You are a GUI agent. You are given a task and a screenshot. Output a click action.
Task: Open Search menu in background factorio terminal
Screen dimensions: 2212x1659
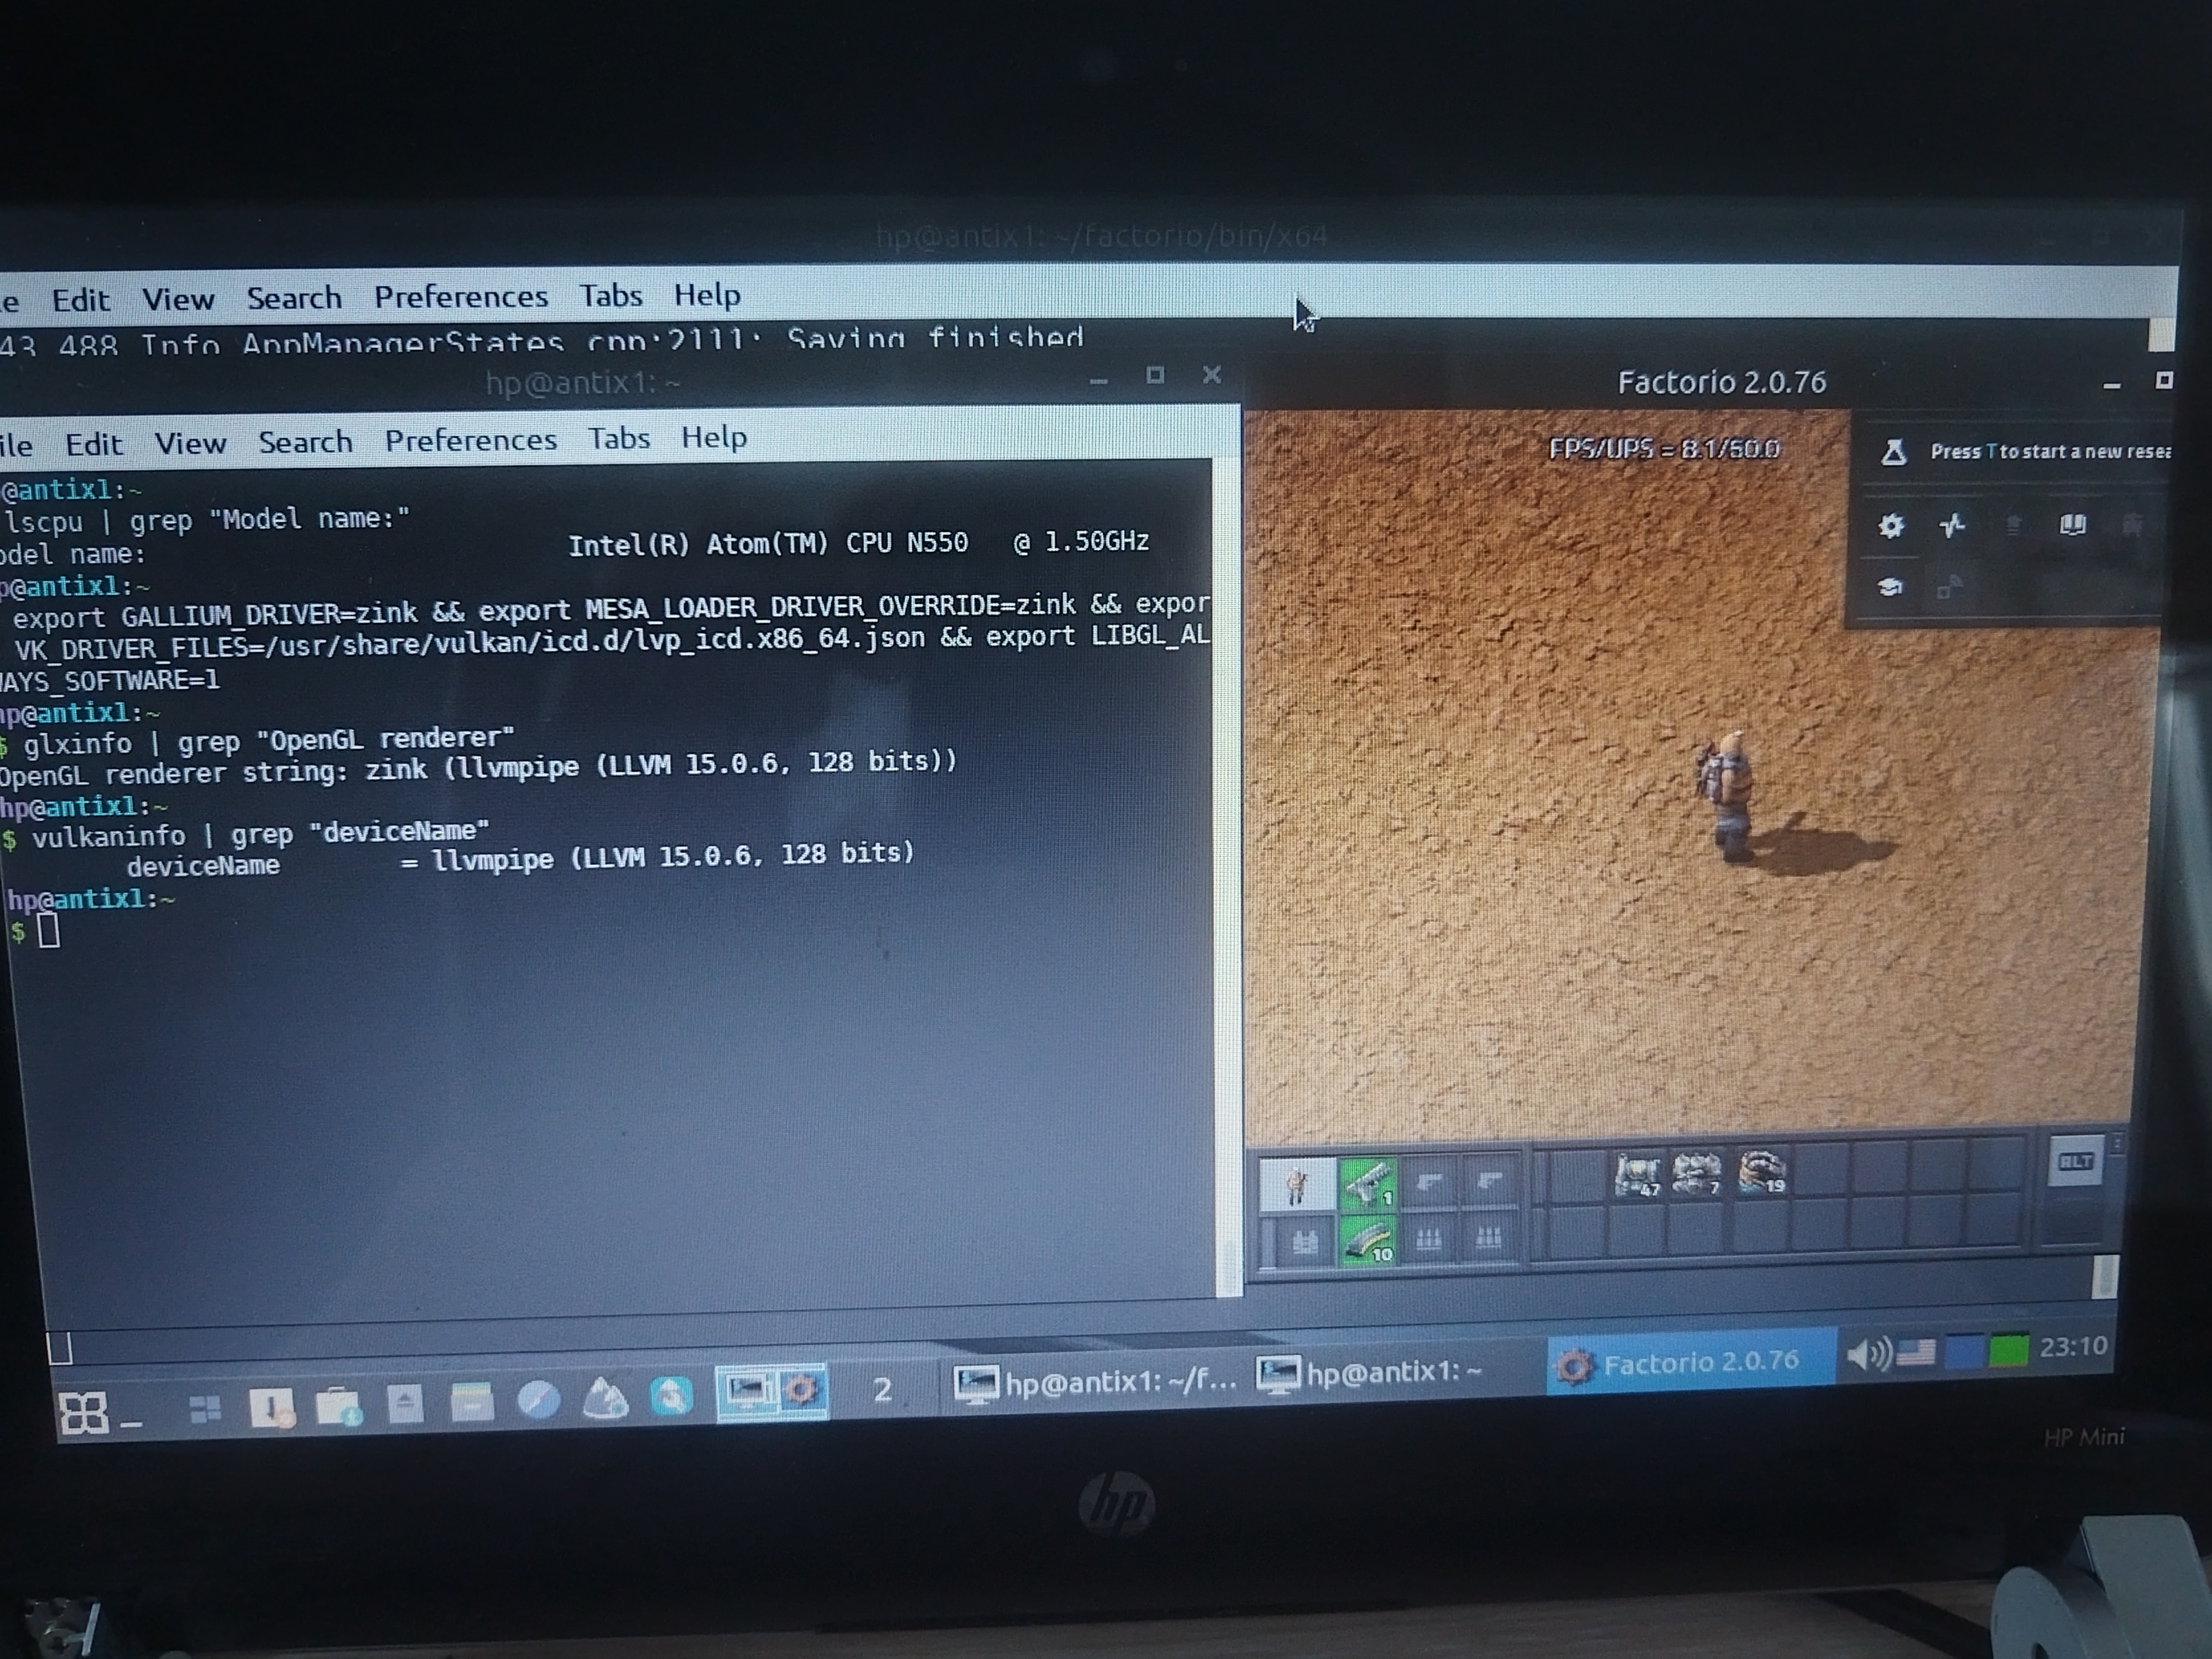coord(294,298)
